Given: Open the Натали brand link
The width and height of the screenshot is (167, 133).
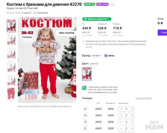Looking at the screenshot, I should [x=96, y=56].
